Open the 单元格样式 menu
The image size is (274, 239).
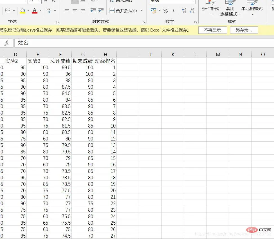click(x=252, y=9)
